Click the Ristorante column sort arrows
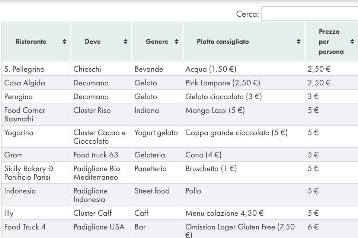358x238 pixels. (64, 42)
